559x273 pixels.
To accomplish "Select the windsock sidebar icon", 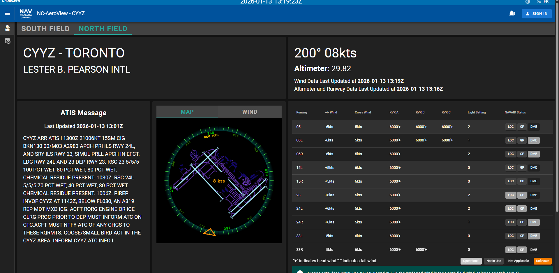I will coord(8,28).
